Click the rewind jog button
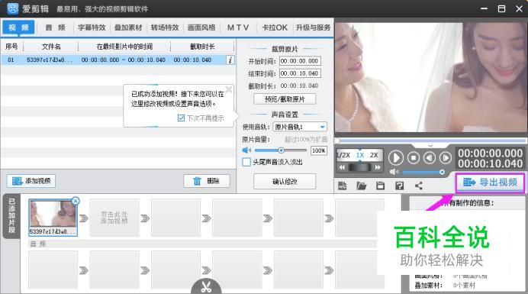 coord(342,167)
